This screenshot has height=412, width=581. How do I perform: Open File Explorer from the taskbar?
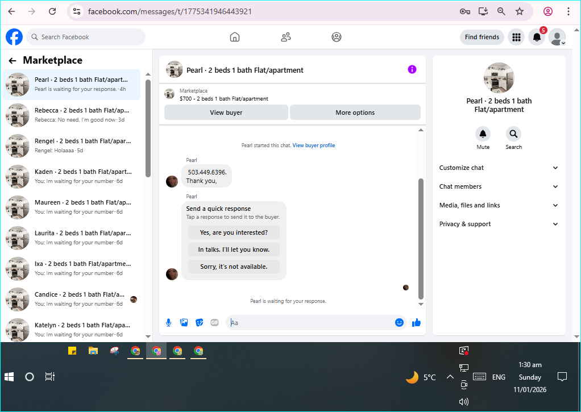click(93, 351)
